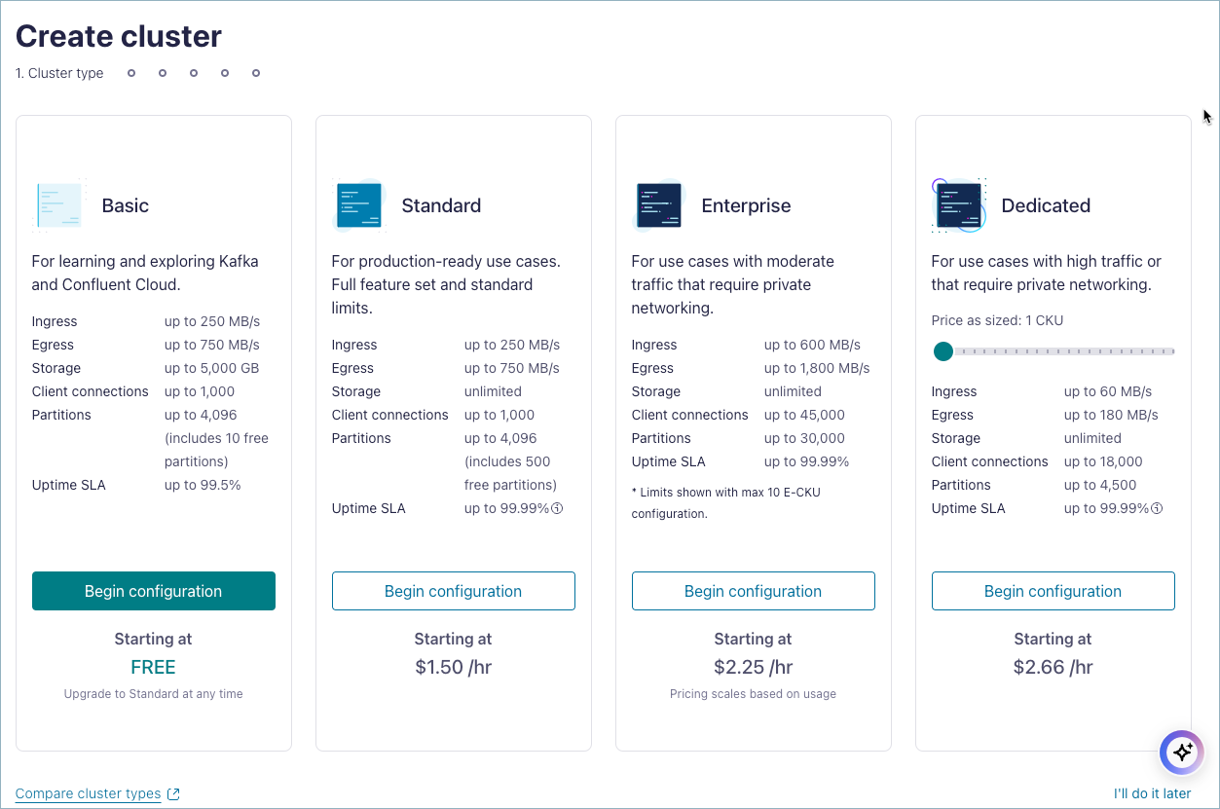Click the Standard cluster type icon
Viewport: 1220px width, 809px height.
coord(358,204)
